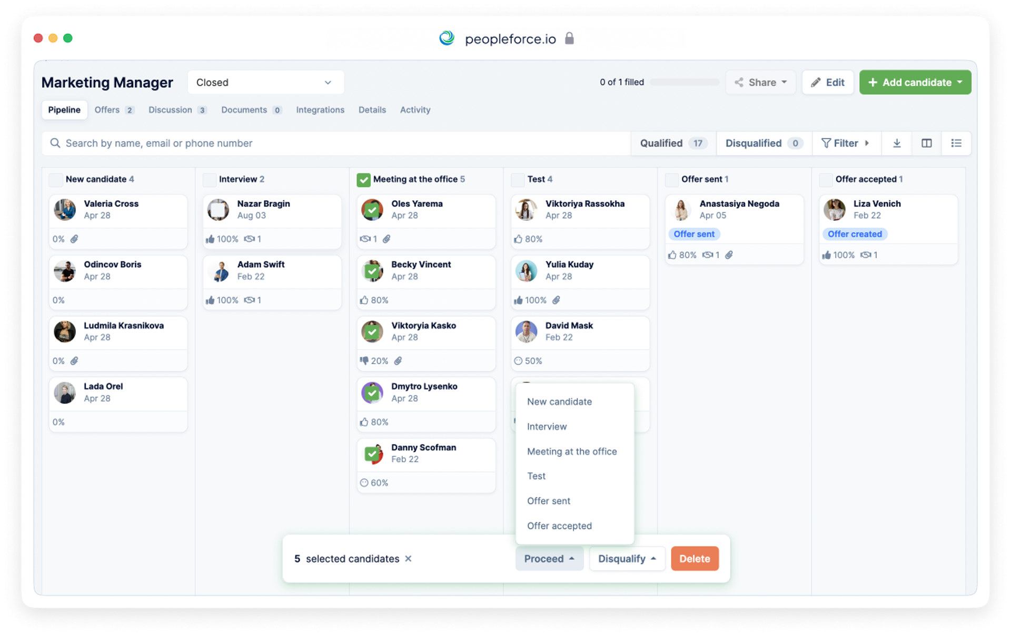1011x635 pixels.
Task: Click handshake icon on Liza Venich card
Action: coord(866,255)
